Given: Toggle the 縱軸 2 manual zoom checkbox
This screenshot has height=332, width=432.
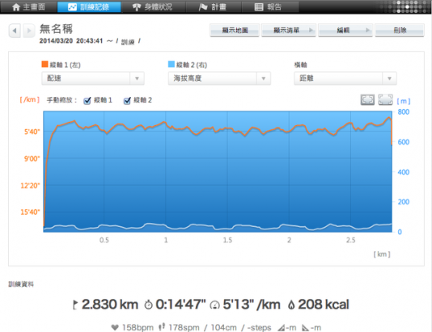Looking at the screenshot, I should (x=127, y=101).
